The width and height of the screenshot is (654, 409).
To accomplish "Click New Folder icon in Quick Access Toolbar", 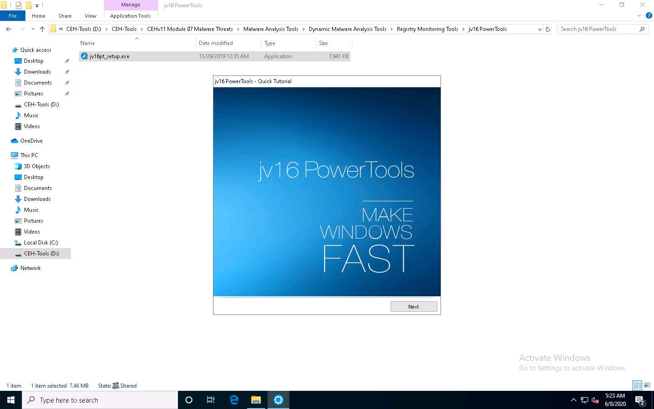I will click(29, 5).
